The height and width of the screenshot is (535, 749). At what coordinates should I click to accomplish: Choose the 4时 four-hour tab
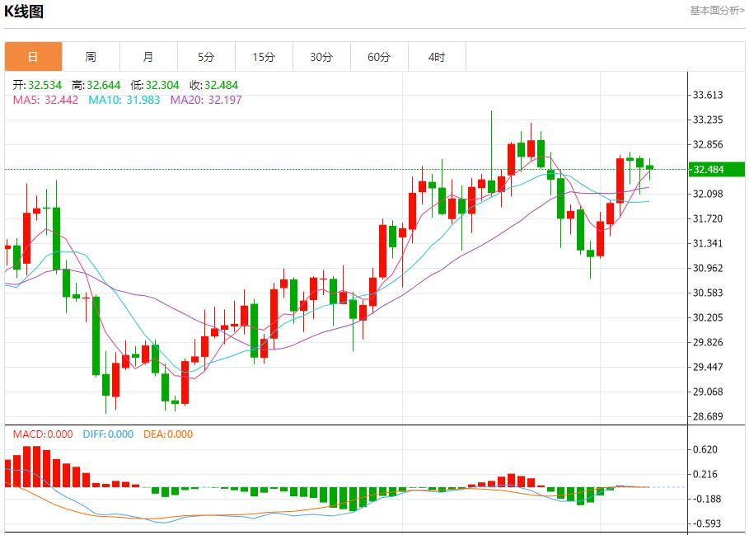click(437, 57)
